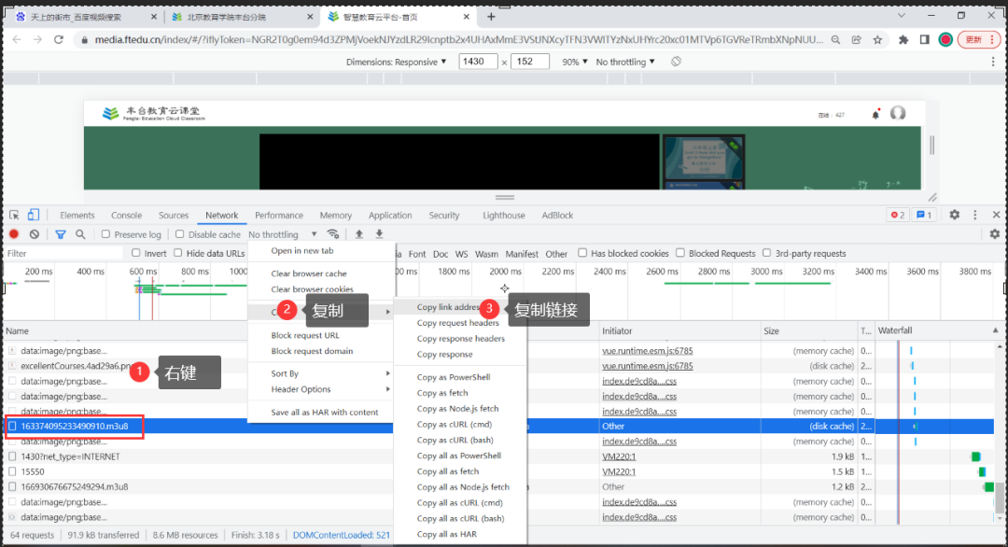The width and height of the screenshot is (1008, 547).
Task: Enable the Preserve log checkbox
Action: 106,235
